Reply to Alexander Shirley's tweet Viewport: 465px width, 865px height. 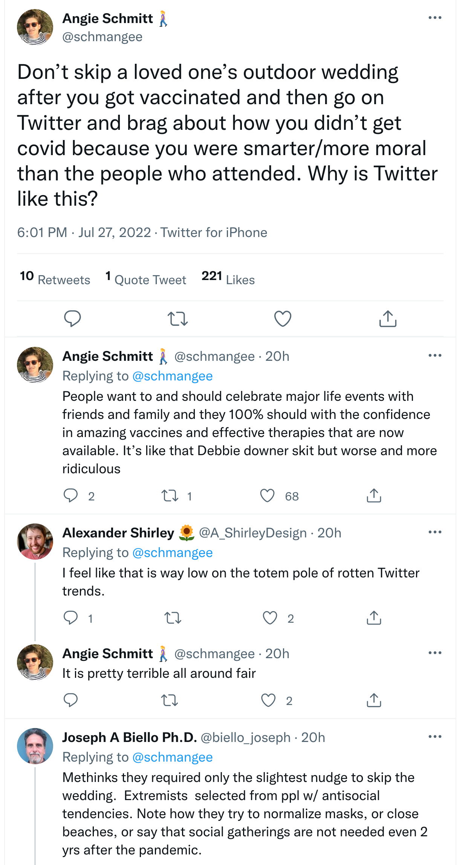(70, 618)
